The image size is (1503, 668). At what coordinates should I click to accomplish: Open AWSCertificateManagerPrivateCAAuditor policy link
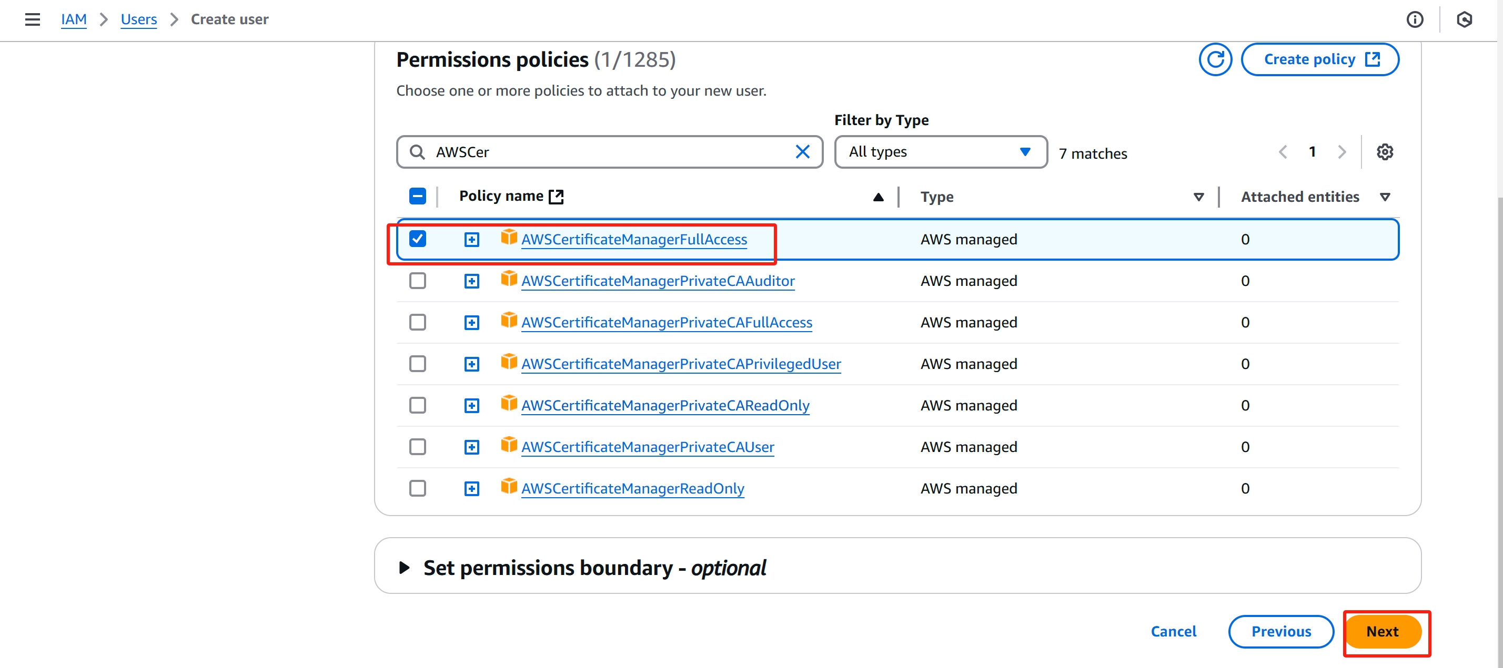pos(658,281)
